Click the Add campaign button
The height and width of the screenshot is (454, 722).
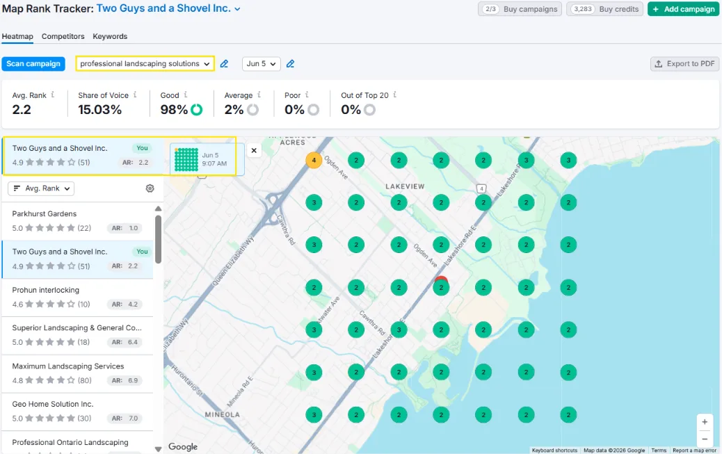point(683,9)
